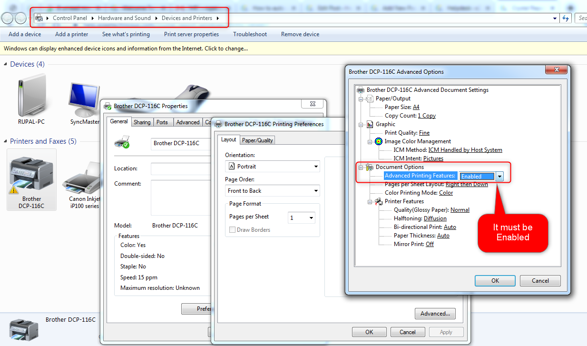Click the Image Color Management icon
Viewport: 587px width, 346px height.
[x=379, y=141]
